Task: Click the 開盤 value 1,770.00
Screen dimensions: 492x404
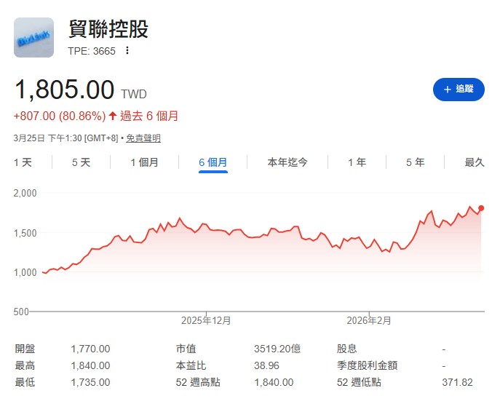Action: [90, 349]
